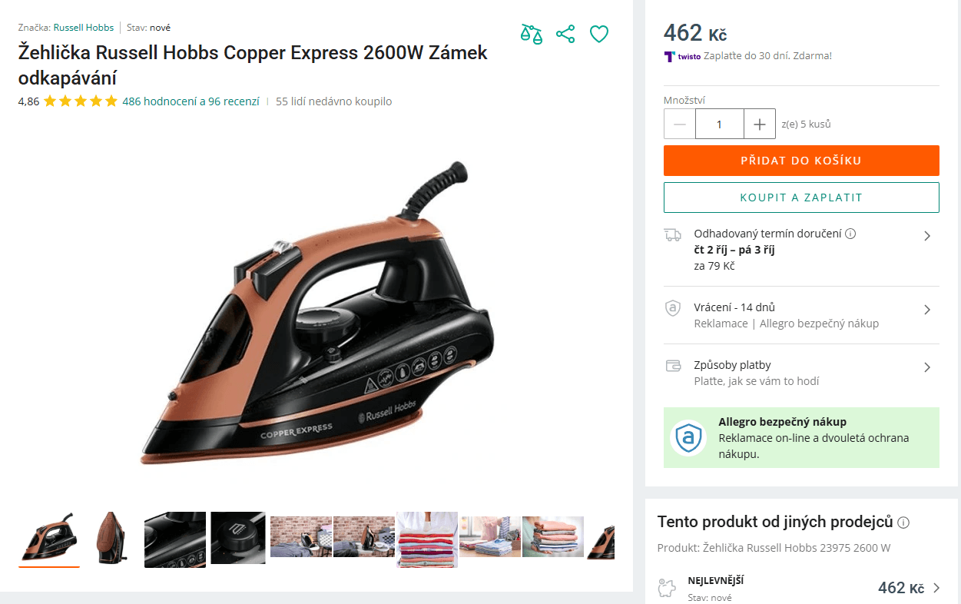Open Russell Hobbs brand link
This screenshot has height=604, width=961.
tap(84, 28)
